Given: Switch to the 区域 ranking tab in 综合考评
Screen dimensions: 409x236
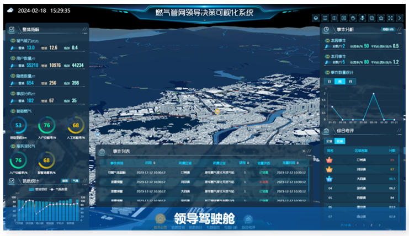Looking at the screenshot, I should click(339, 141).
